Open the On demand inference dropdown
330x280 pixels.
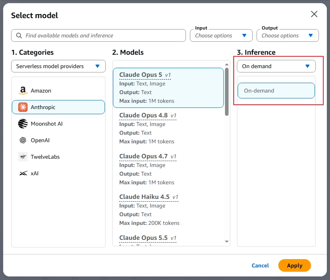[x=276, y=66]
